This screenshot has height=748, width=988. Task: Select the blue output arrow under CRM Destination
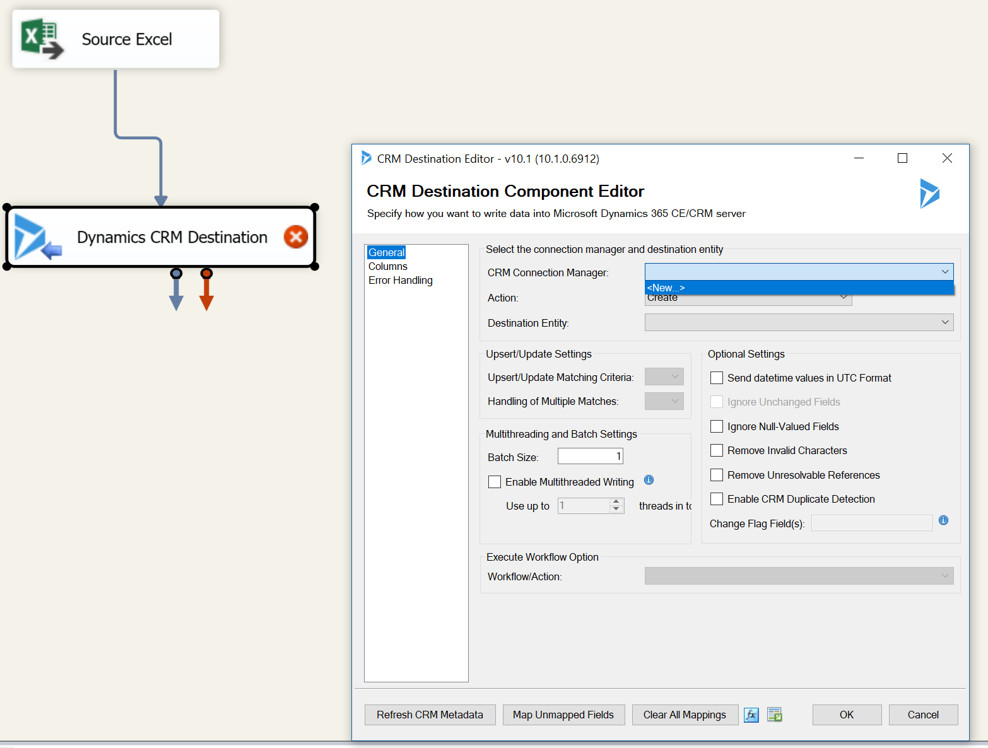tap(177, 289)
